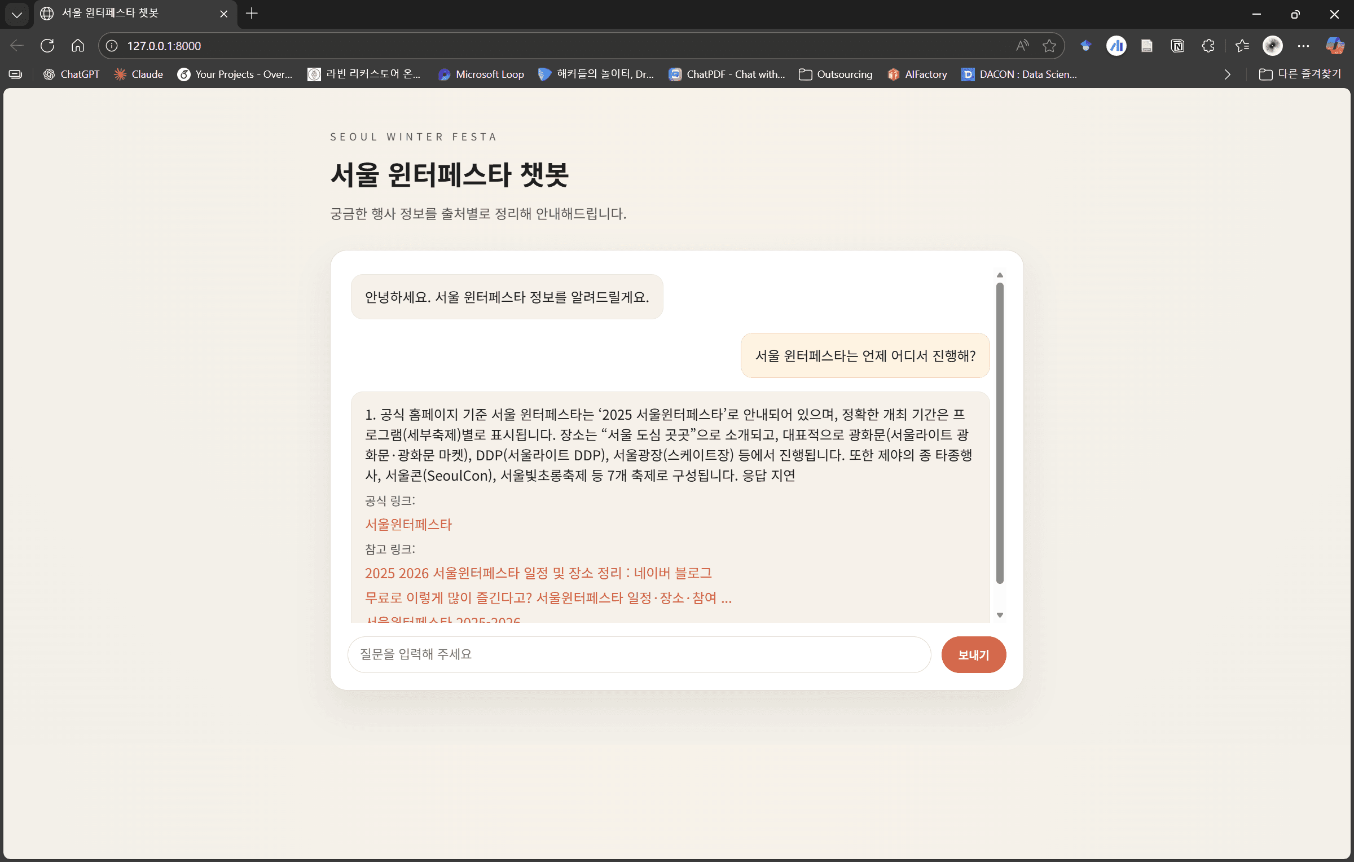Image resolution: width=1354 pixels, height=862 pixels.
Task: Open the Claude bookmark
Action: pos(139,74)
